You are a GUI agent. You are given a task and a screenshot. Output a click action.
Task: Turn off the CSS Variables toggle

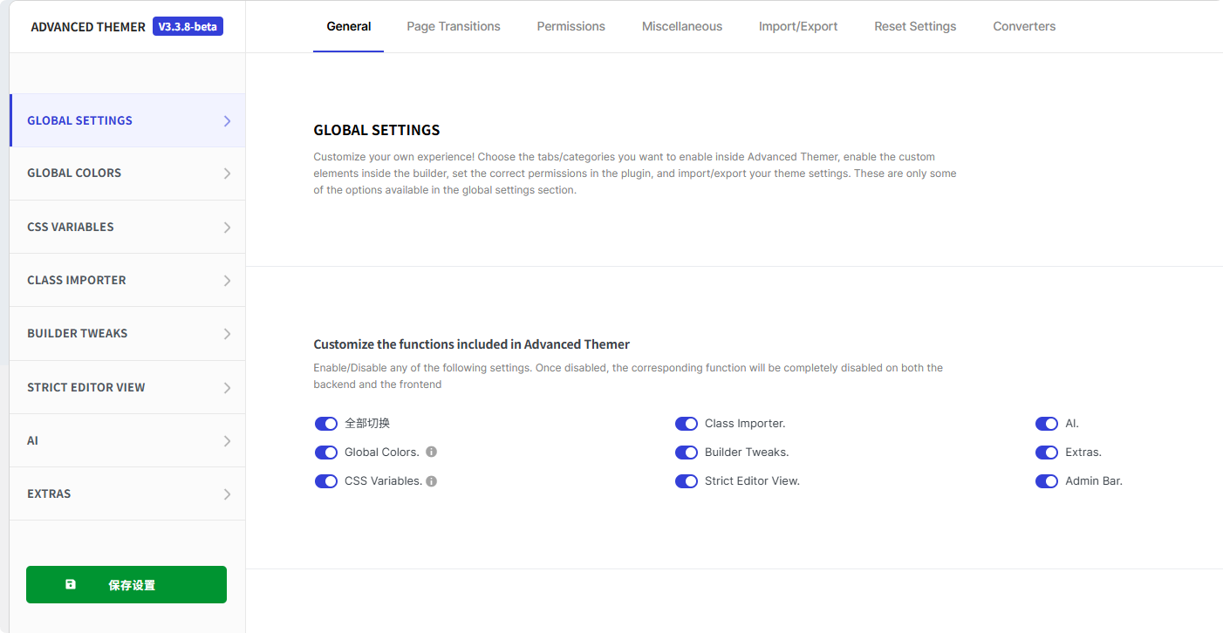pos(326,481)
